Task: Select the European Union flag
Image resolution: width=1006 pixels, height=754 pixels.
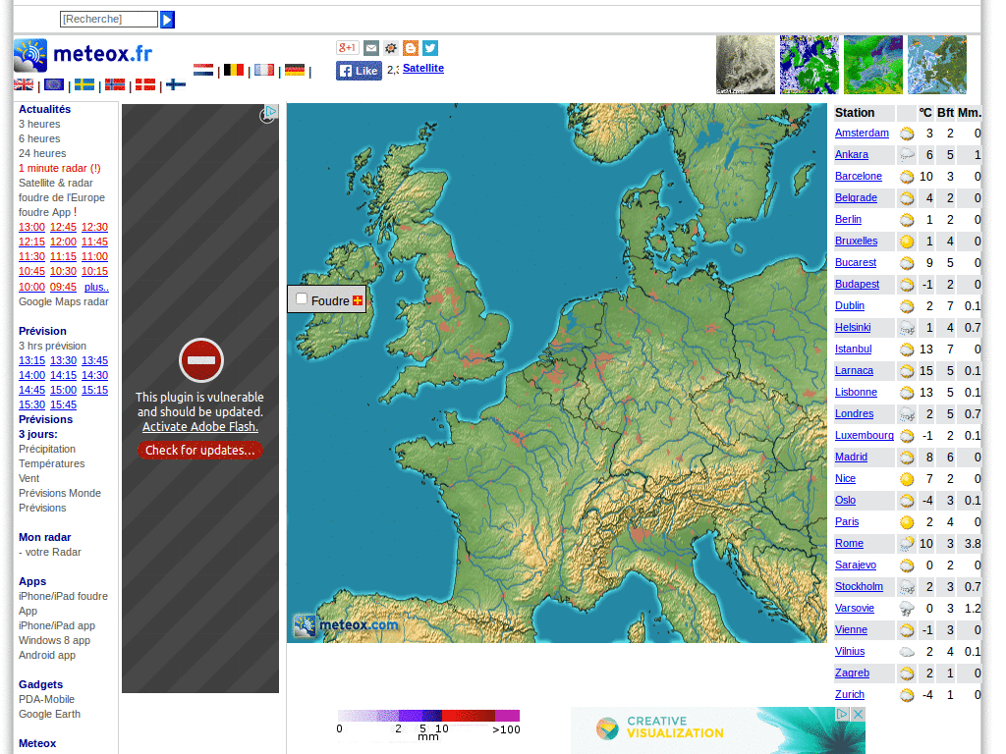Action: [x=54, y=84]
